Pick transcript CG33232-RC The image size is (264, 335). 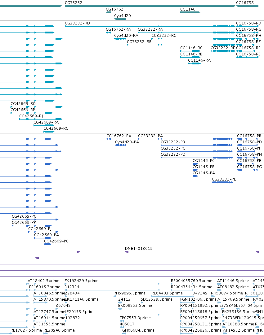point(164,36)
